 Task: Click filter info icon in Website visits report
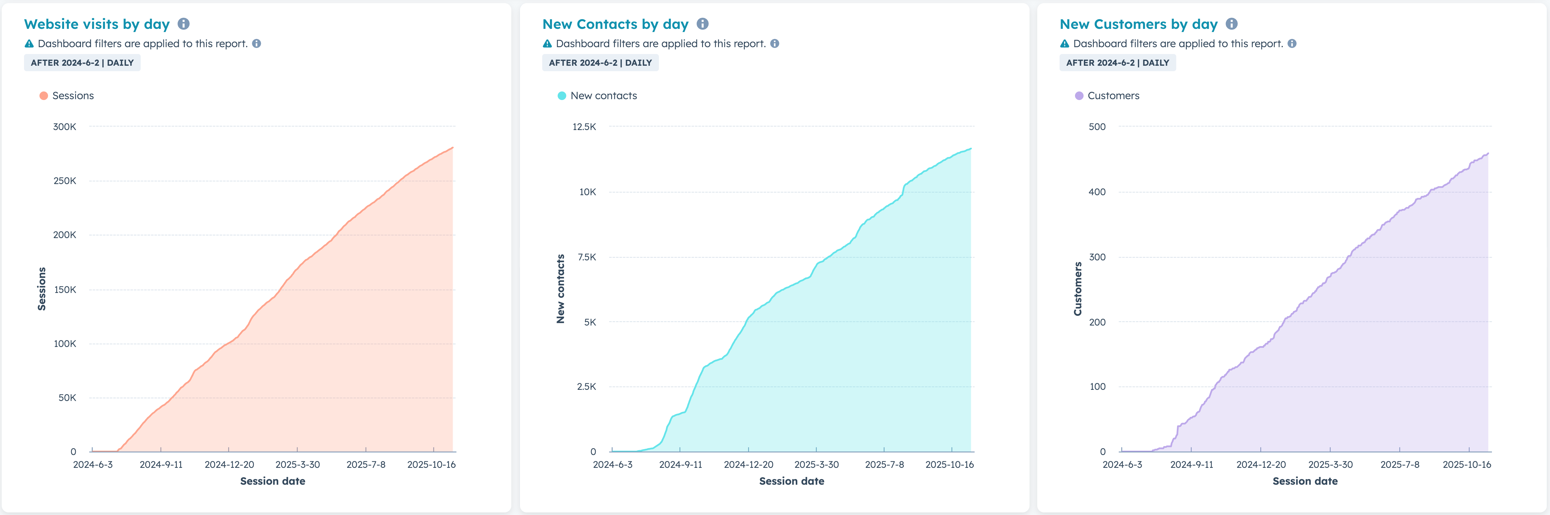256,44
